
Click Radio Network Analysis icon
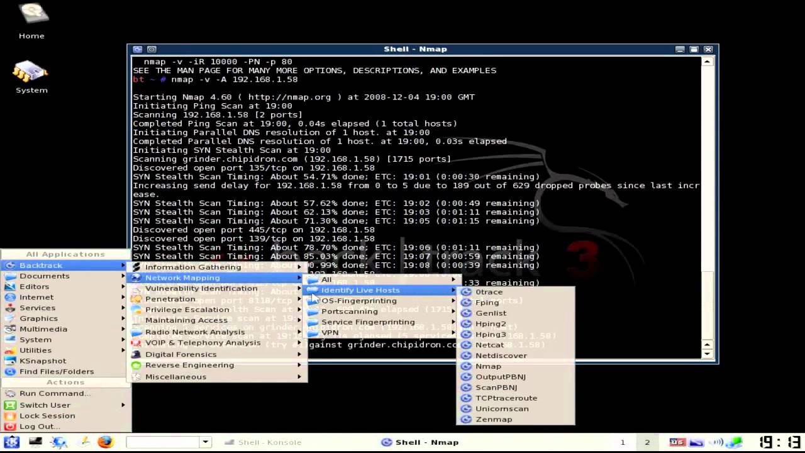pyautogui.click(x=135, y=332)
